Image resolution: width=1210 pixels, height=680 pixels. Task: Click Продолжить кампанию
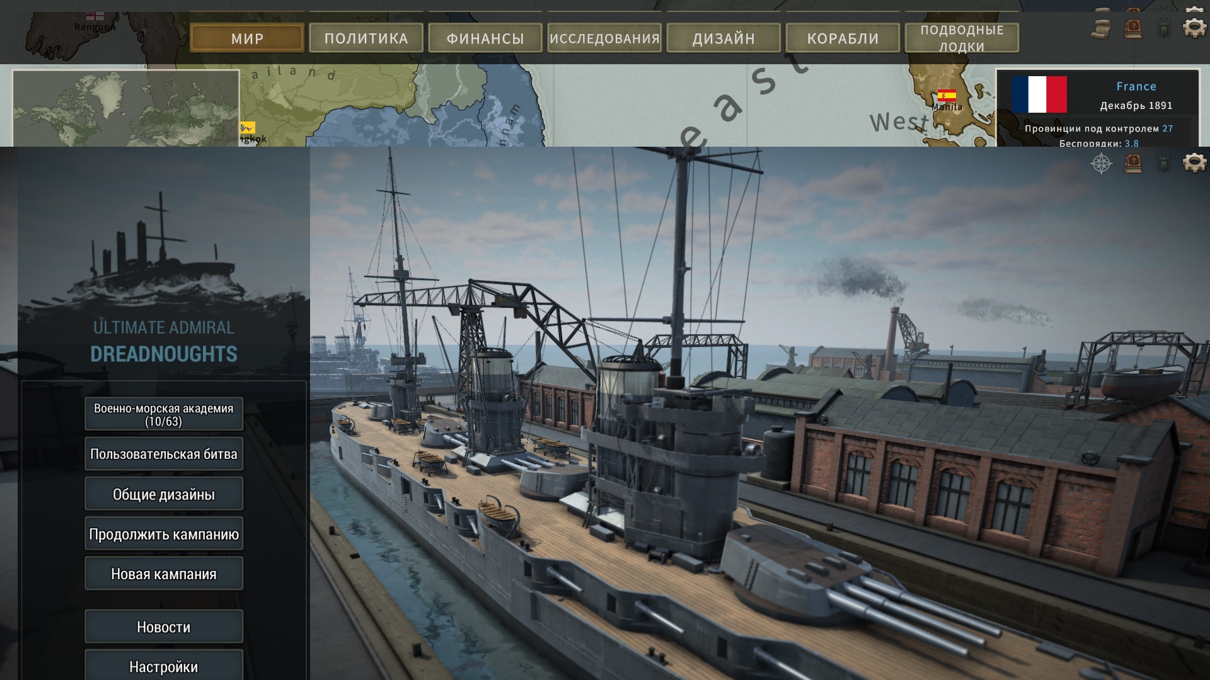click(x=164, y=534)
